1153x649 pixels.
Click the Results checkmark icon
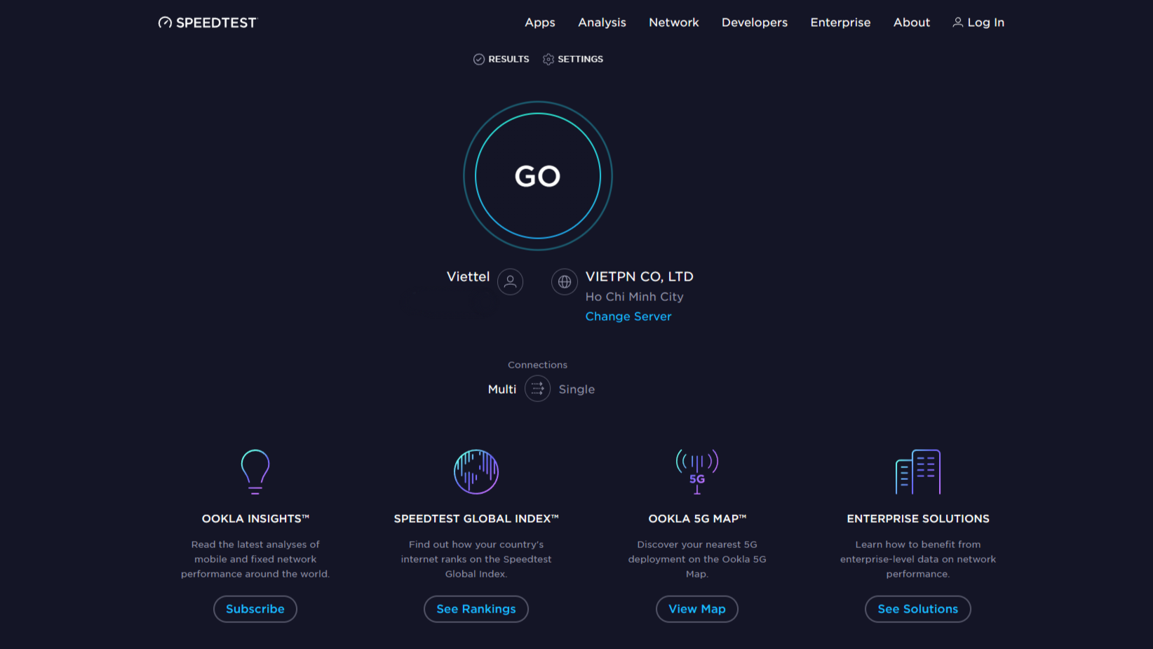(480, 59)
